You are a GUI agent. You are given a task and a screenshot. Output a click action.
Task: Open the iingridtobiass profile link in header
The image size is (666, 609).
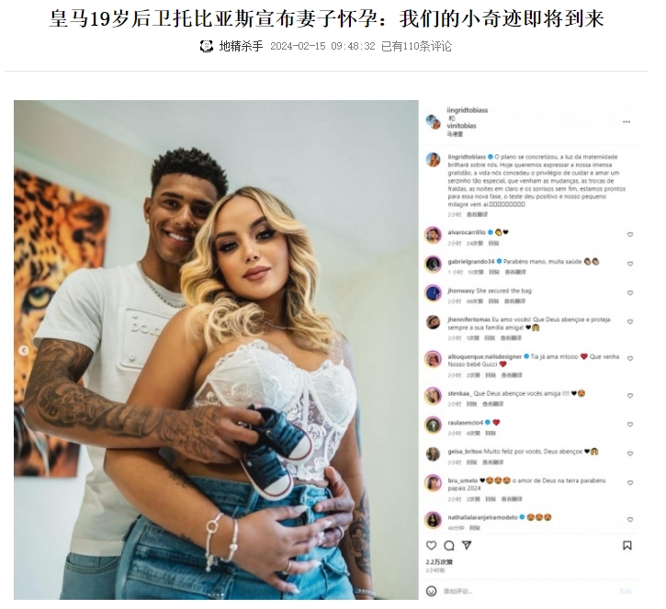pos(468,110)
